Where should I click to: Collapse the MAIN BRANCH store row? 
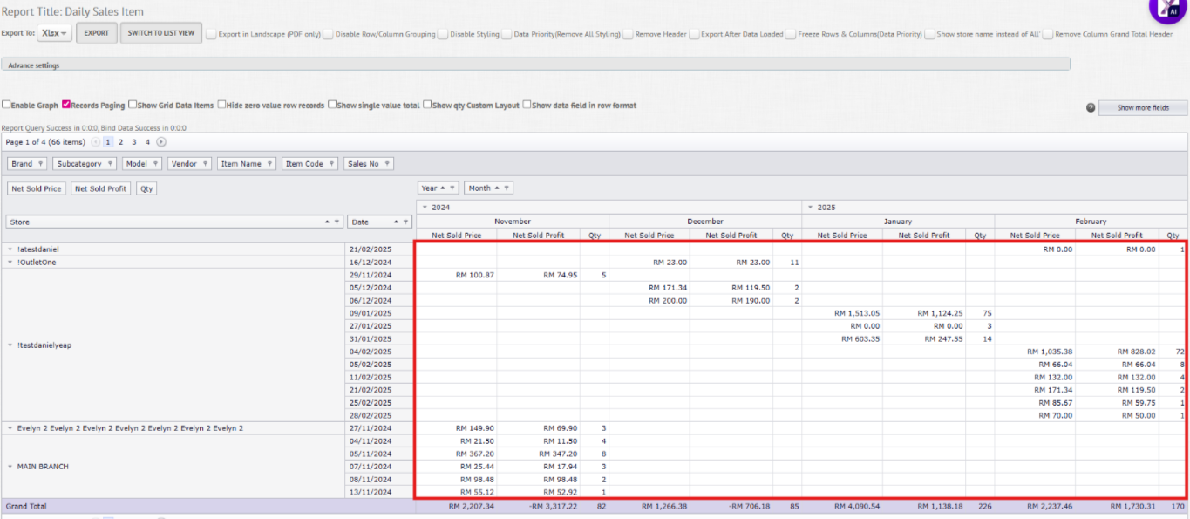pyautogui.click(x=10, y=467)
